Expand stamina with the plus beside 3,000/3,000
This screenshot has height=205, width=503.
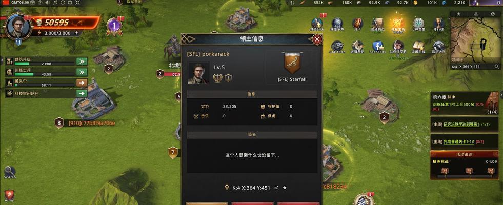click(76, 33)
